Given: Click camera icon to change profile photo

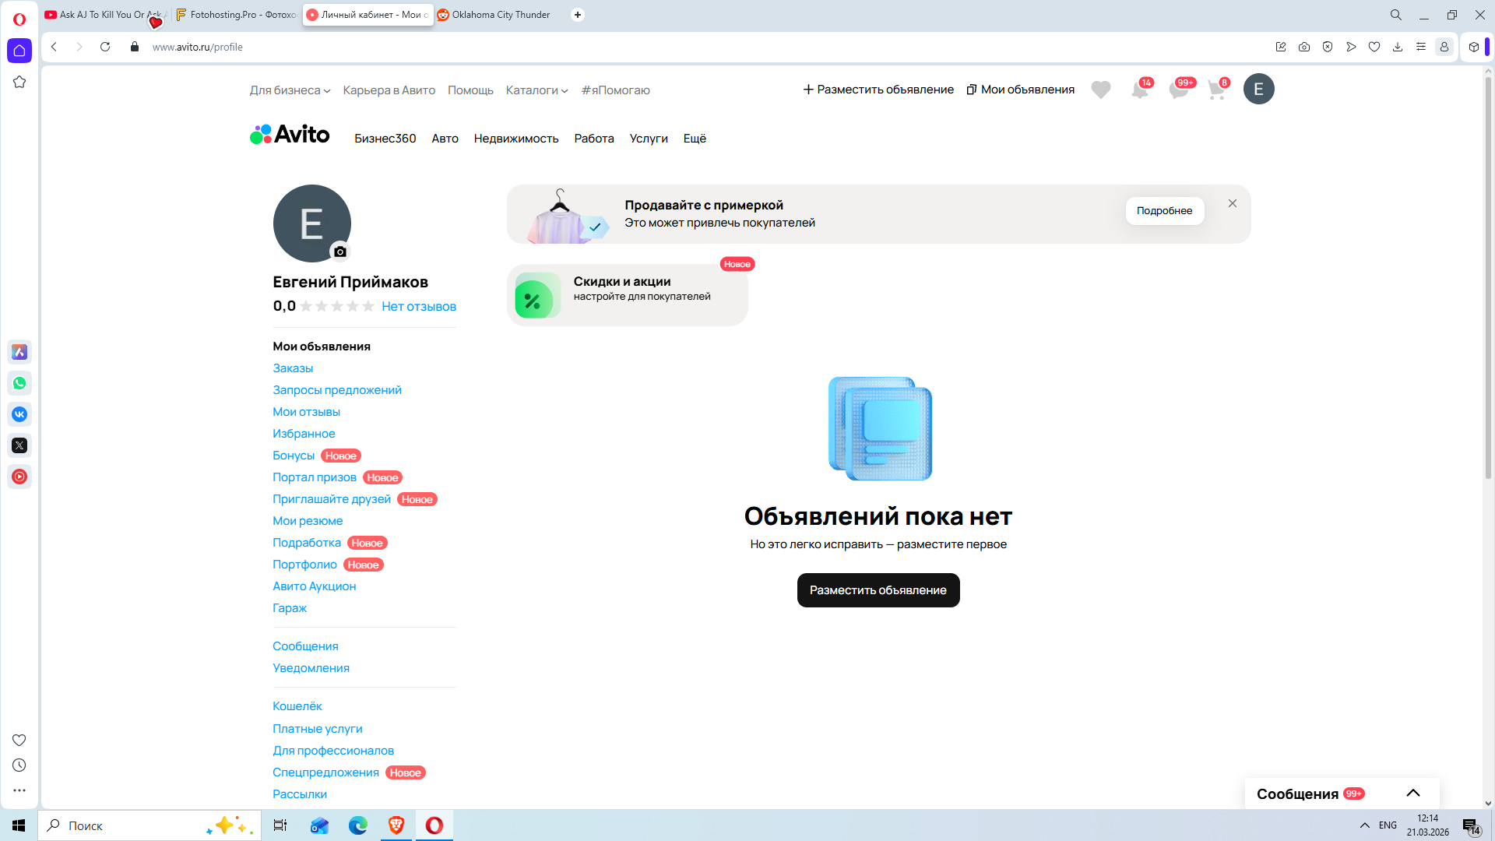Looking at the screenshot, I should coord(339,252).
